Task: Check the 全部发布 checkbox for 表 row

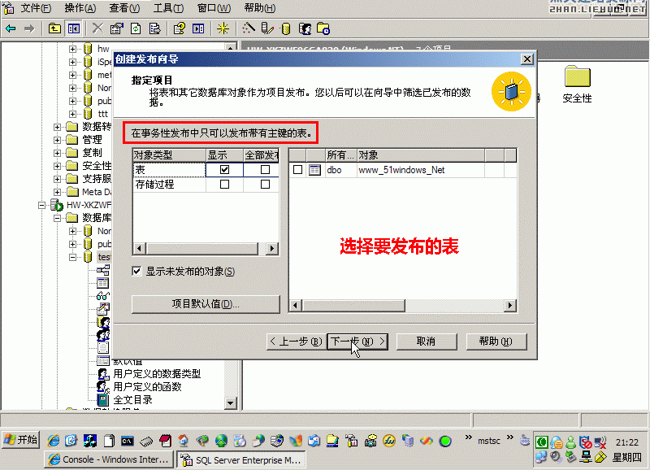Action: (265, 169)
